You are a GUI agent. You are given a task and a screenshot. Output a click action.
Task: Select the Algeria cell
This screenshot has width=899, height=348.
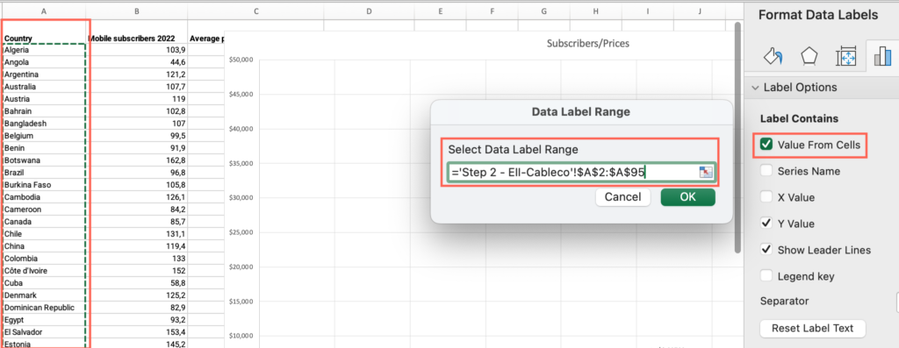(x=44, y=50)
